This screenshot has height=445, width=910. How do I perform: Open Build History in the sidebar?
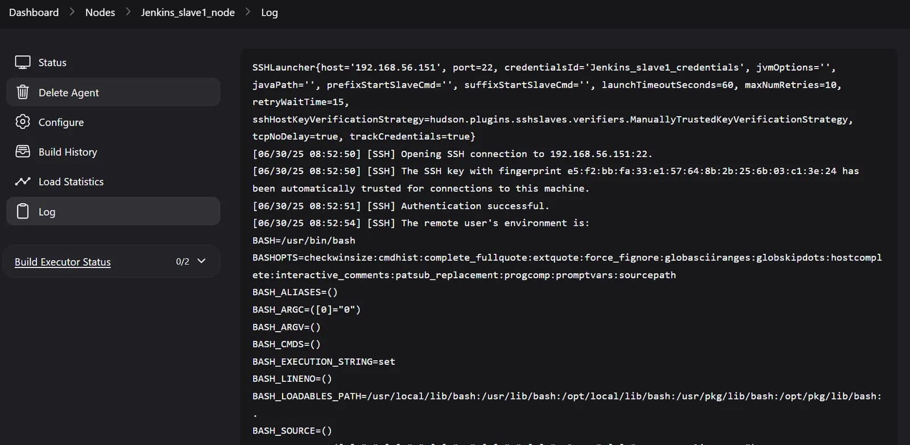(x=113, y=152)
